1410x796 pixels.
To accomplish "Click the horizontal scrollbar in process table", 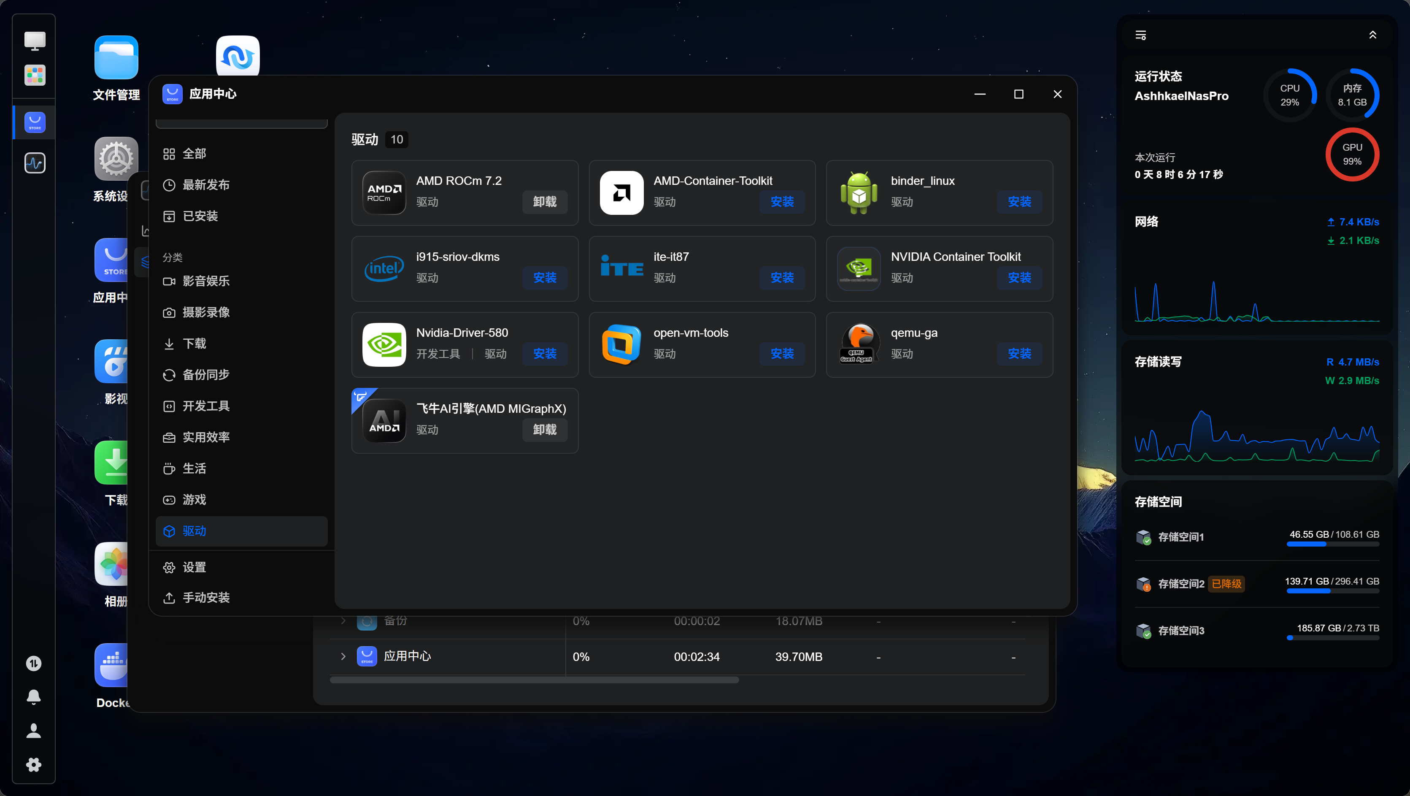I will click(x=534, y=680).
